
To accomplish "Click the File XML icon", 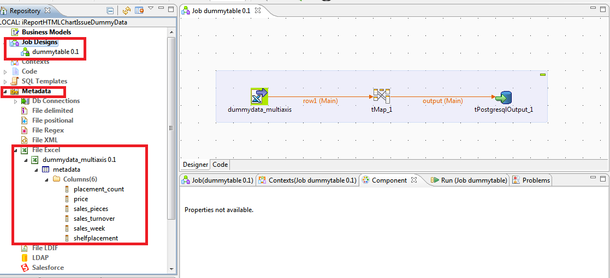I will tap(25, 140).
